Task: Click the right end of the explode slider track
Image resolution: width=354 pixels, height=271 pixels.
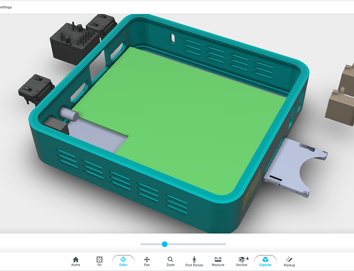Action: click(225, 244)
